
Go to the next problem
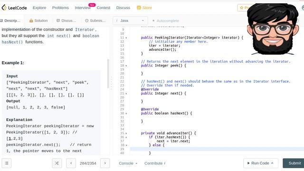coord(105,163)
